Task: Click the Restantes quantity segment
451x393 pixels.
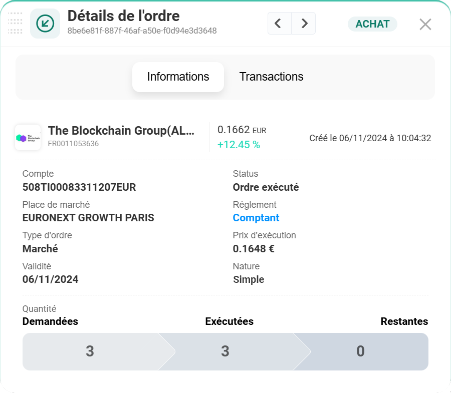Action: [x=361, y=351]
